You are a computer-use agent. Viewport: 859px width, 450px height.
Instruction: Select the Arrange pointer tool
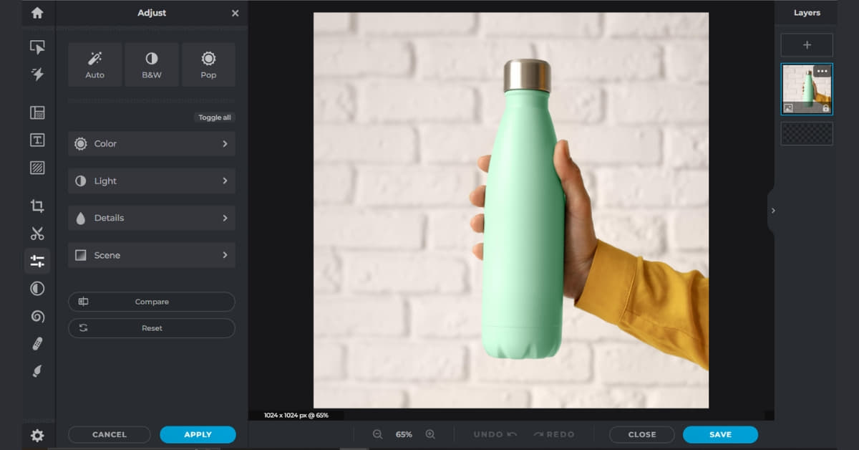(x=37, y=47)
